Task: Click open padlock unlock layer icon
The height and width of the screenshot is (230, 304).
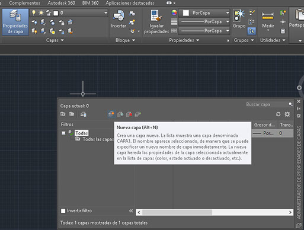Action: coord(62,31)
